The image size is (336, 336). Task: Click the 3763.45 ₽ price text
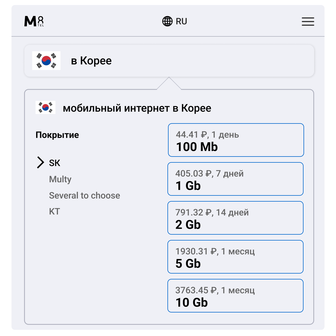click(x=196, y=290)
